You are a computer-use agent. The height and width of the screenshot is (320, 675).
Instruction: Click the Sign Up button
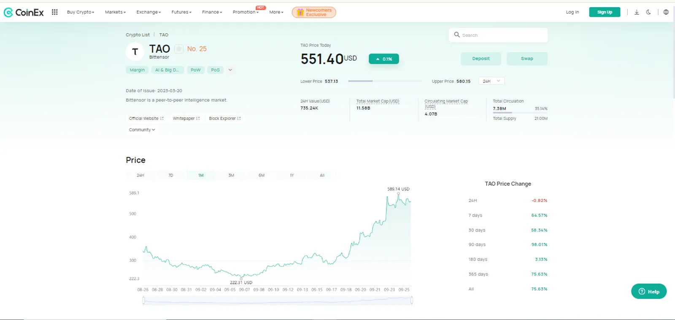tap(605, 12)
